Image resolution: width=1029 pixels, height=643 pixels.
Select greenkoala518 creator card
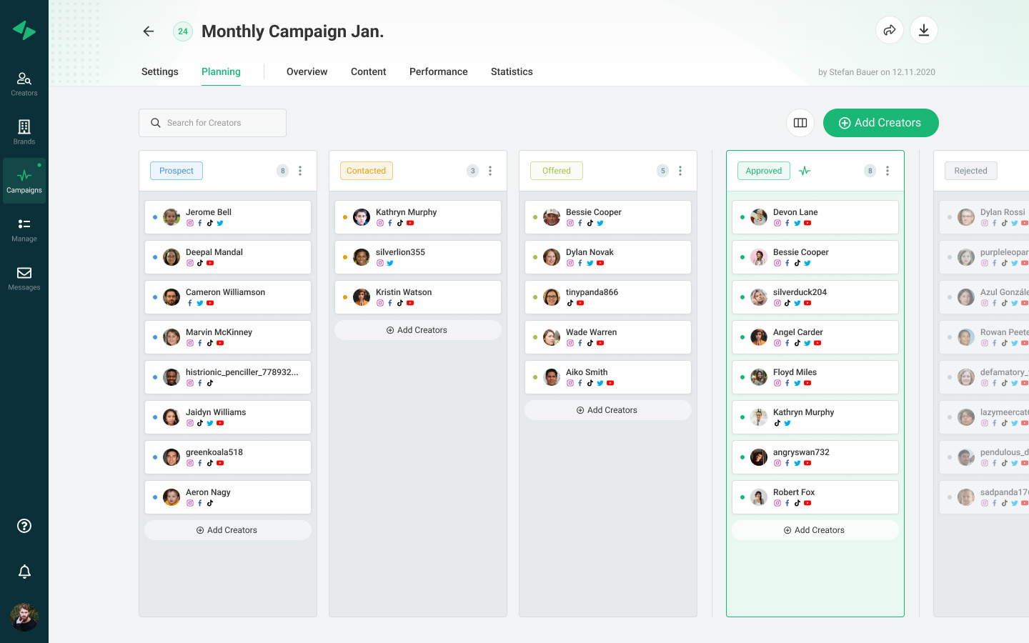[228, 457]
